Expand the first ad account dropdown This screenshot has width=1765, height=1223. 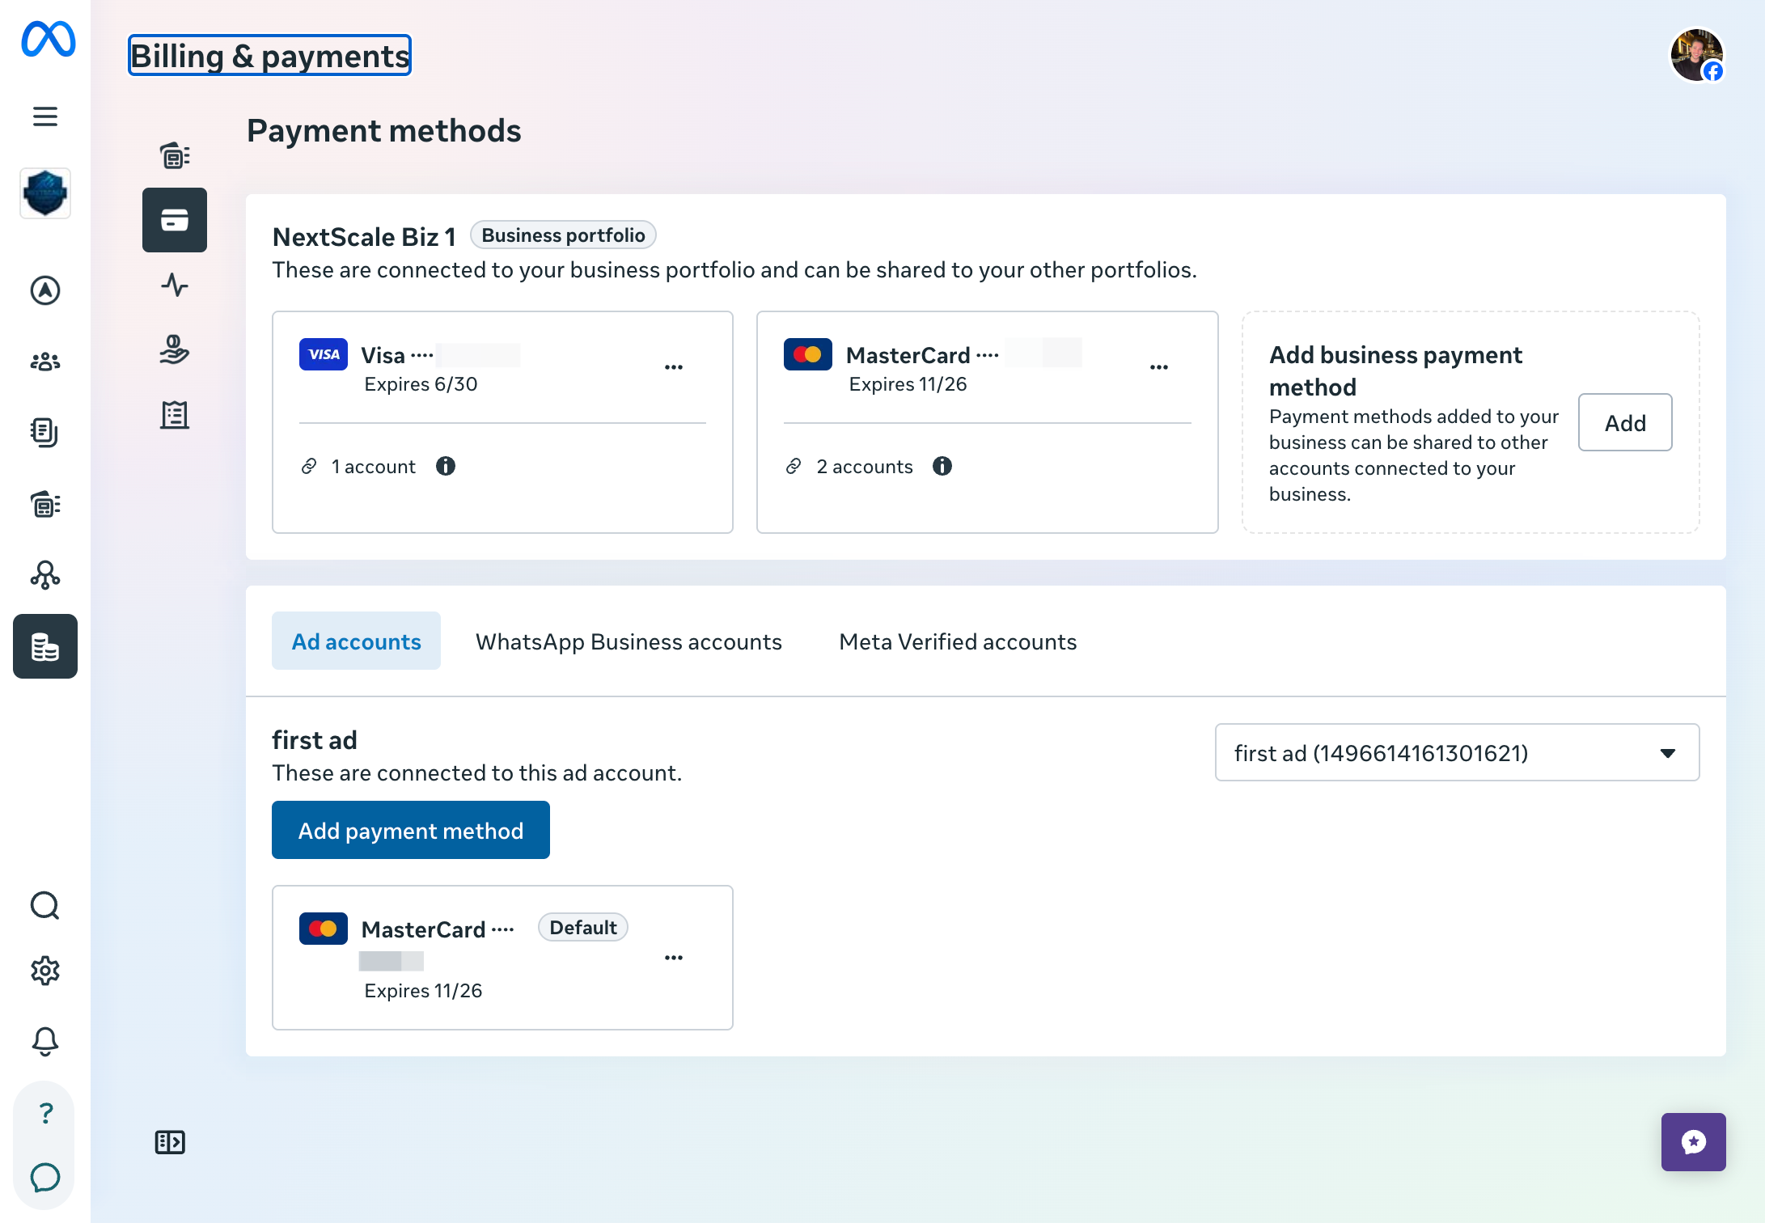pyautogui.click(x=1458, y=752)
